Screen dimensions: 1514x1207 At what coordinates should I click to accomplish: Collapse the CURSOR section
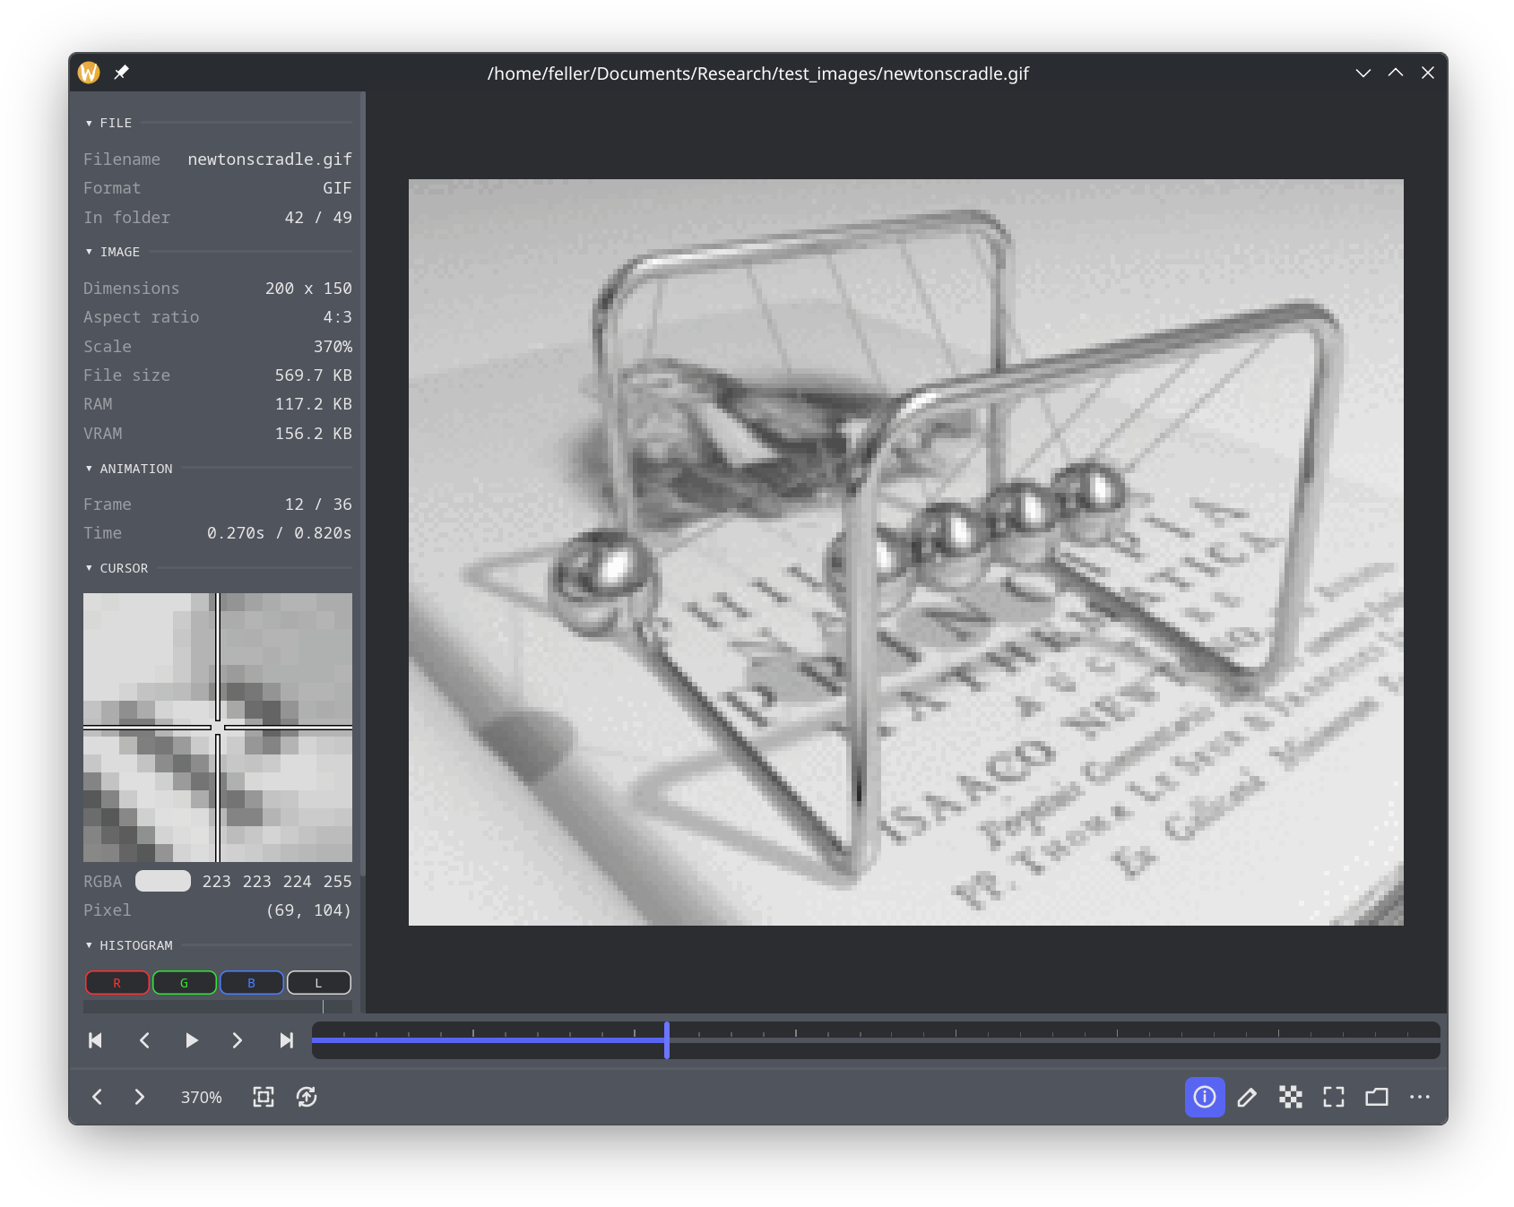pyautogui.click(x=117, y=568)
